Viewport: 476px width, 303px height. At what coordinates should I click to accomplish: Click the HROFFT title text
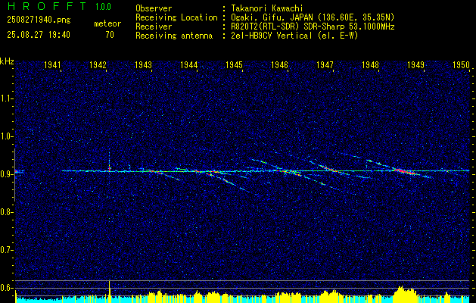(46, 6)
